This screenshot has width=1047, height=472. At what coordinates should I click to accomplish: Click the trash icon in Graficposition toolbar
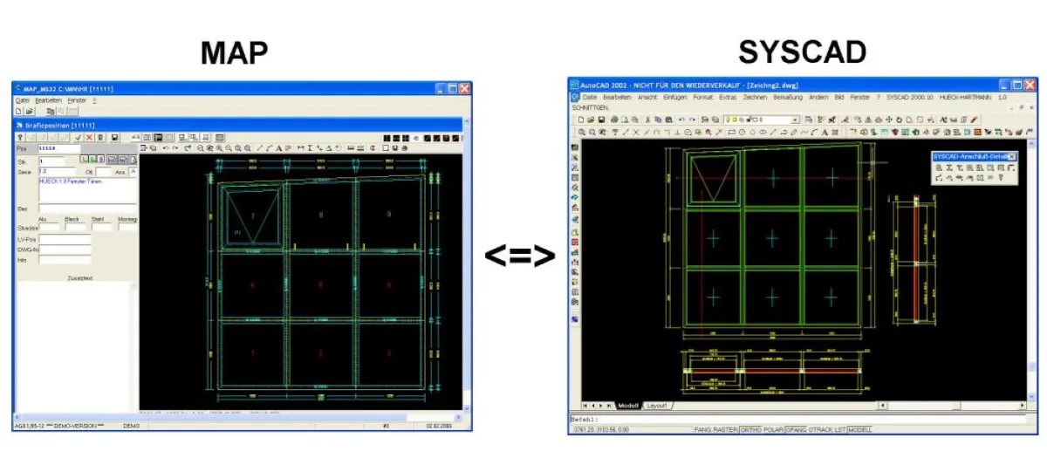[x=100, y=137]
